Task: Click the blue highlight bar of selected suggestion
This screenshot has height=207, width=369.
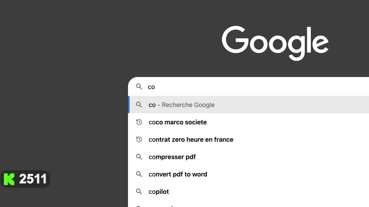Action: click(129, 105)
